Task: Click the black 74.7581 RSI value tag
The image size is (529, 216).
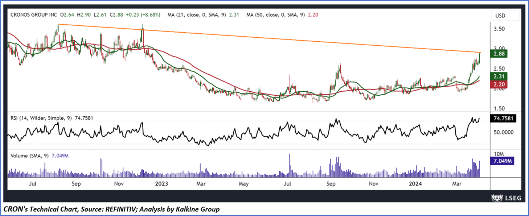Action: (x=503, y=119)
